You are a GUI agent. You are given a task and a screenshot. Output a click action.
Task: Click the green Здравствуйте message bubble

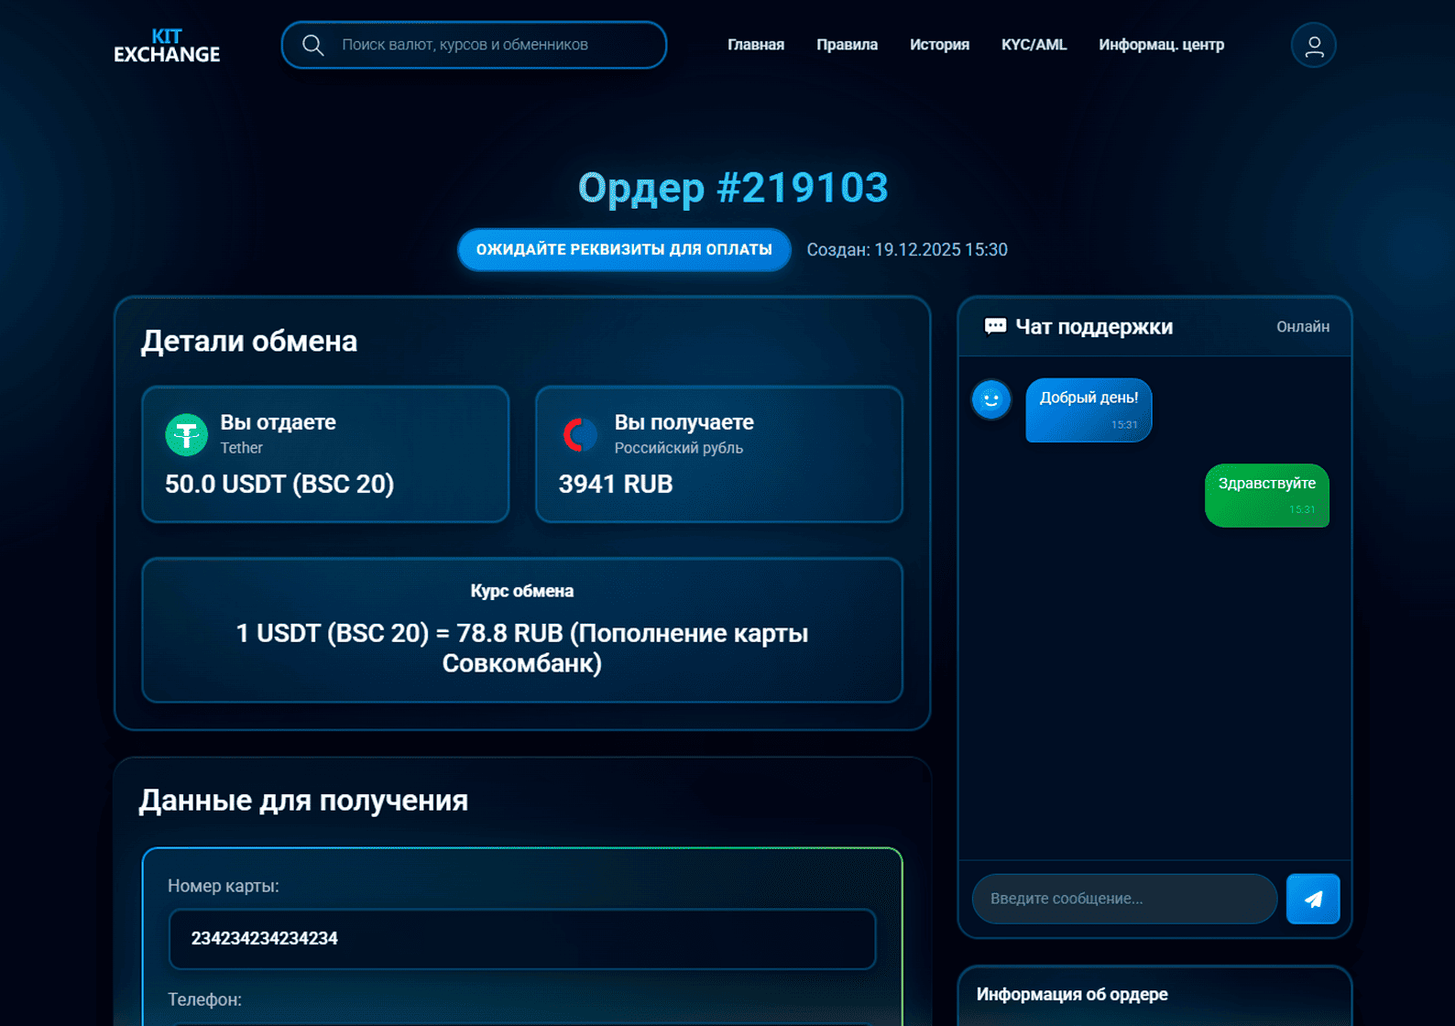(x=1266, y=495)
